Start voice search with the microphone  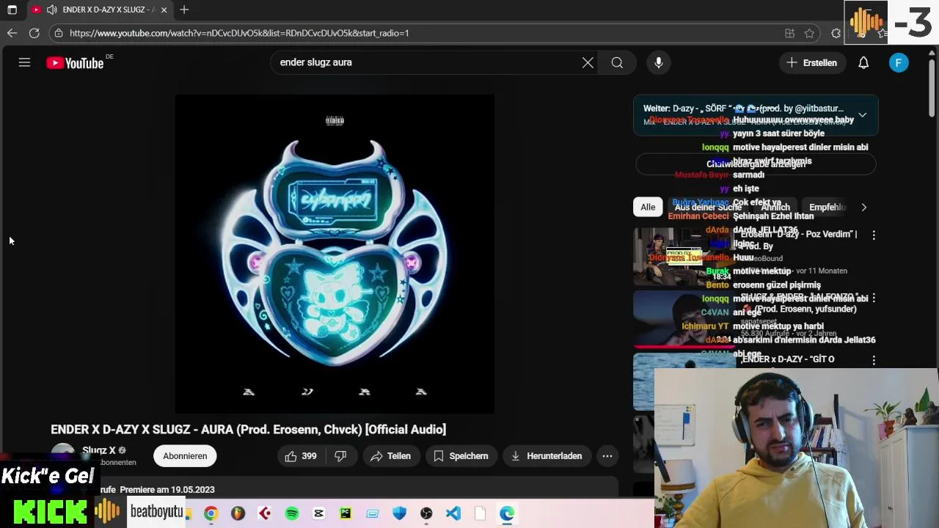point(659,62)
